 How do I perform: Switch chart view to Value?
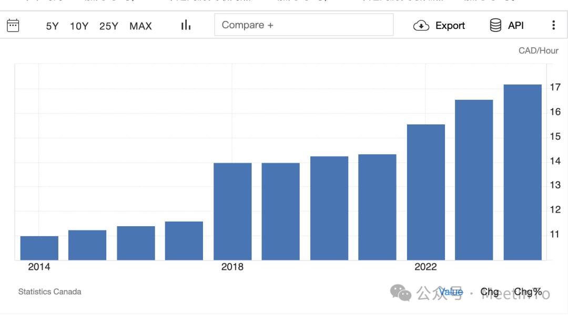451,292
